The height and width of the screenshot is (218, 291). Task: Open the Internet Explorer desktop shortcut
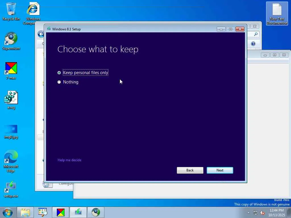33,13
